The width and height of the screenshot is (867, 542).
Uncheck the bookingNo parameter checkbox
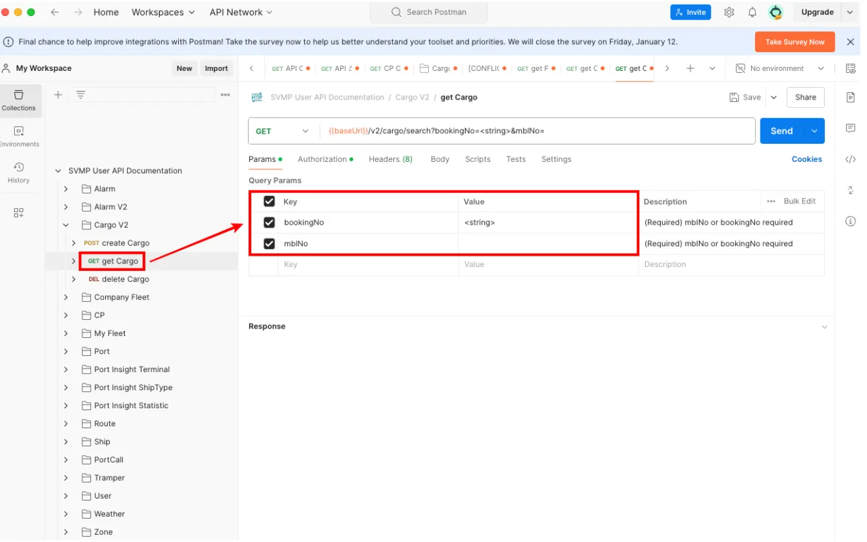(269, 222)
